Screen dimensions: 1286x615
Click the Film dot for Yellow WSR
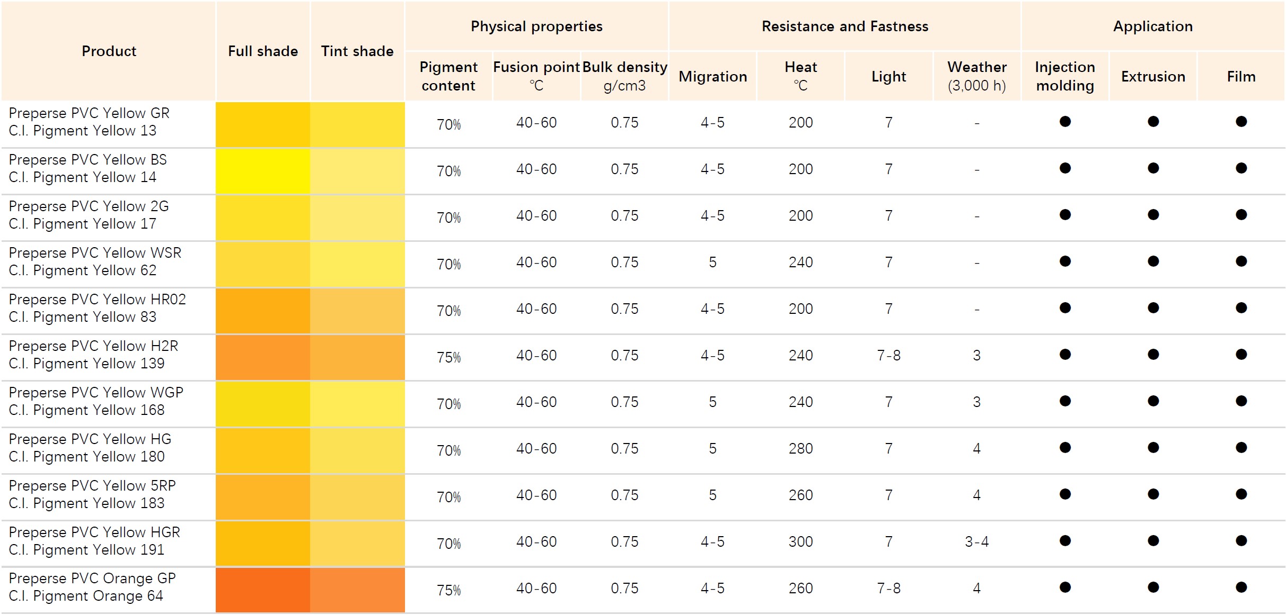click(x=1241, y=261)
